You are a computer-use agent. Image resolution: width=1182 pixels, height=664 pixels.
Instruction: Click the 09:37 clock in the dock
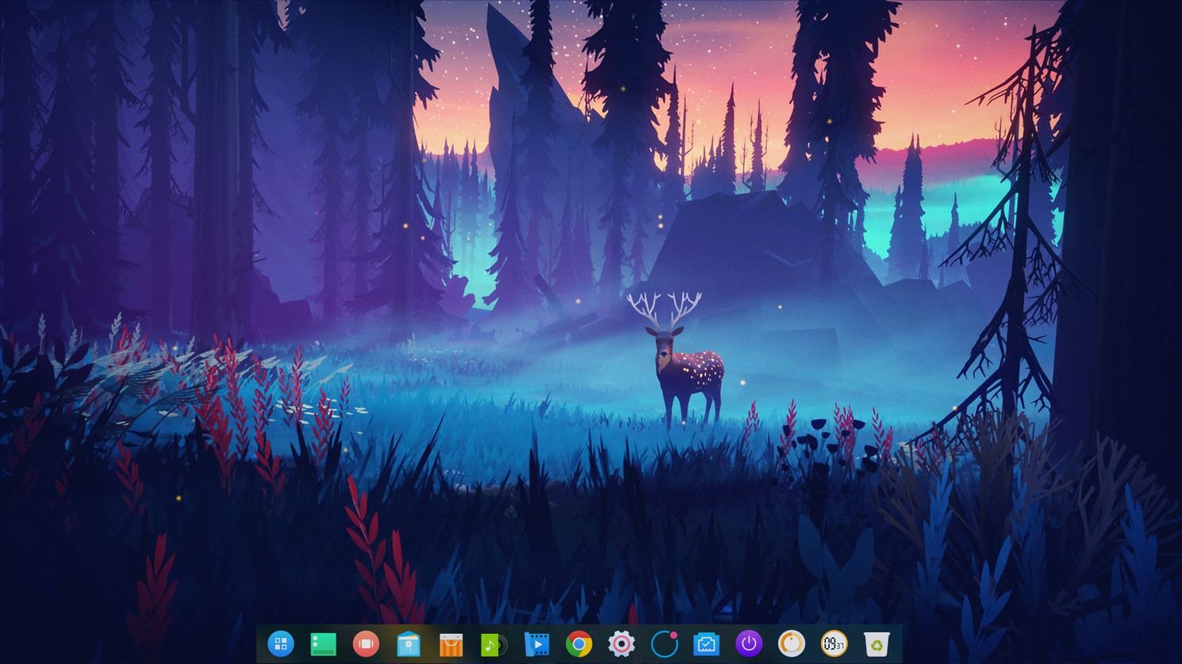click(x=834, y=644)
